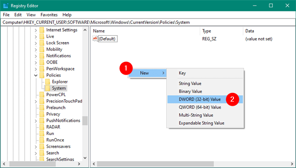The image size is (296, 168).
Task: Click the values pane horizontal scrollbar thumb
Action: pyautogui.click(x=155, y=164)
